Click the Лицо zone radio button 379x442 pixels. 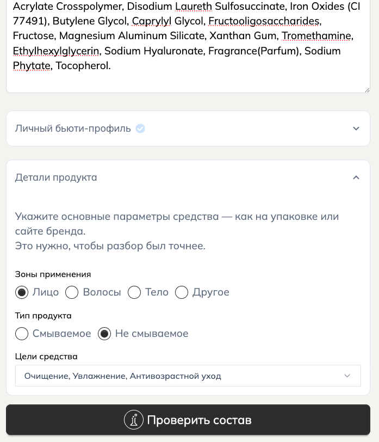(x=22, y=292)
